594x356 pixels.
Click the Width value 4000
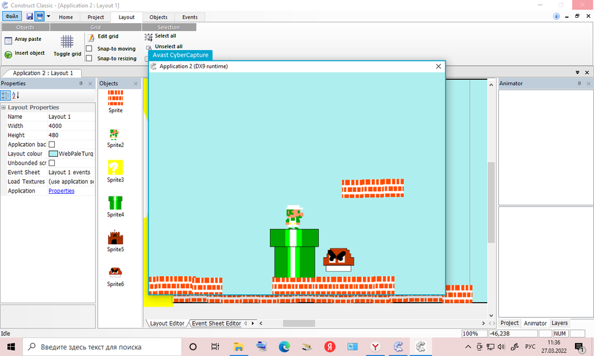71,126
